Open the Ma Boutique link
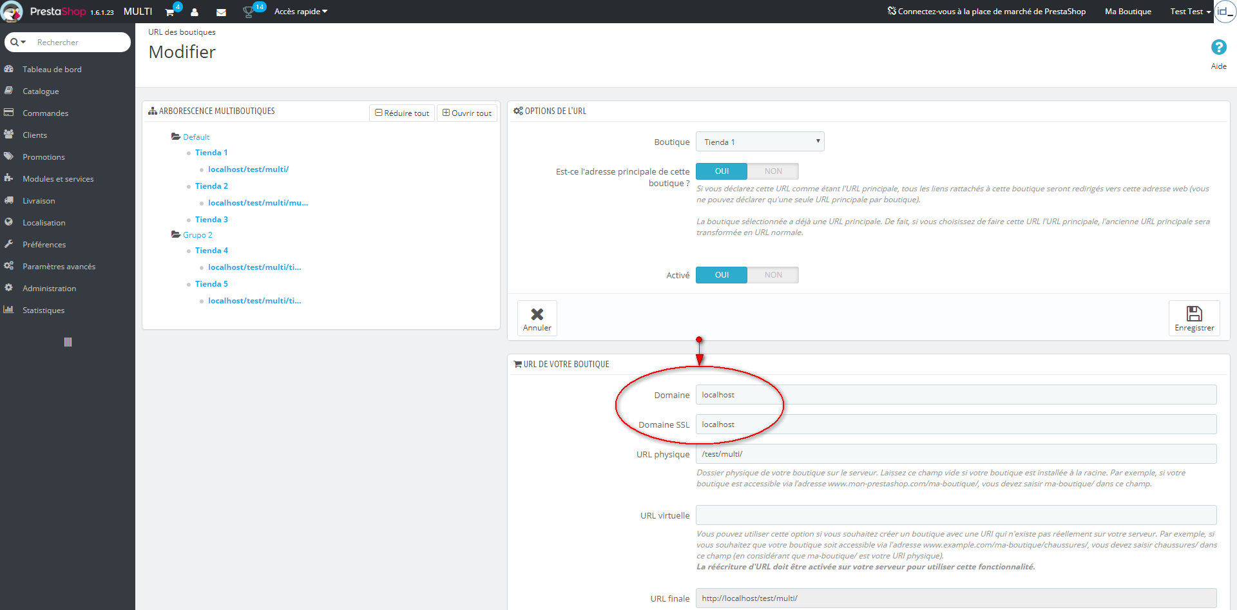 [1127, 12]
